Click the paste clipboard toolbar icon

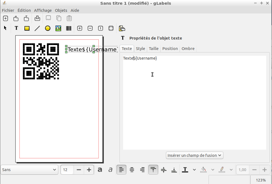(x=69, y=18)
